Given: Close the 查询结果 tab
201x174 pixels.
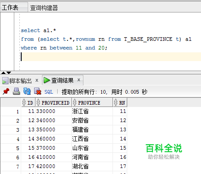Looking at the screenshot, I should (79, 80).
